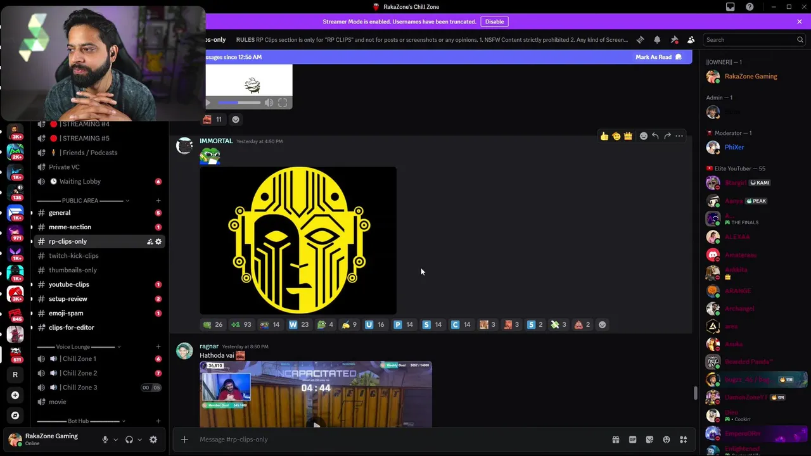The height and width of the screenshot is (456, 811).
Task: Open microphone input options arrow
Action: coord(115,440)
